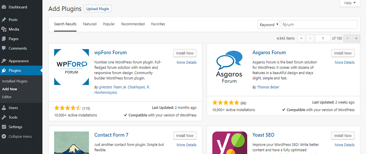The width and height of the screenshot is (366, 154).
Task: Click the '4,943 items' count text
Action: pos(286,38)
